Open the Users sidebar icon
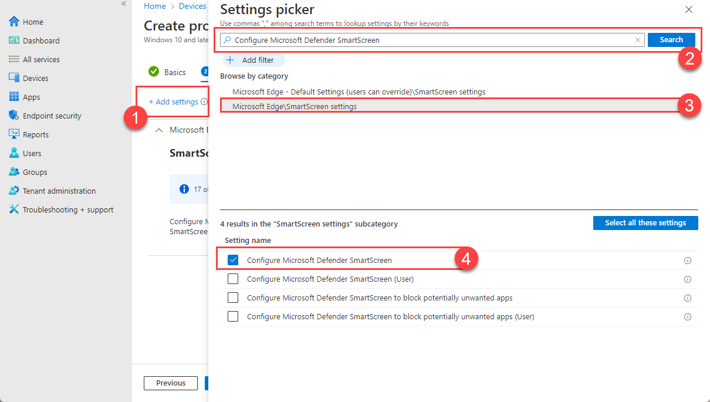Screen dimensions: 710x402 [14, 153]
